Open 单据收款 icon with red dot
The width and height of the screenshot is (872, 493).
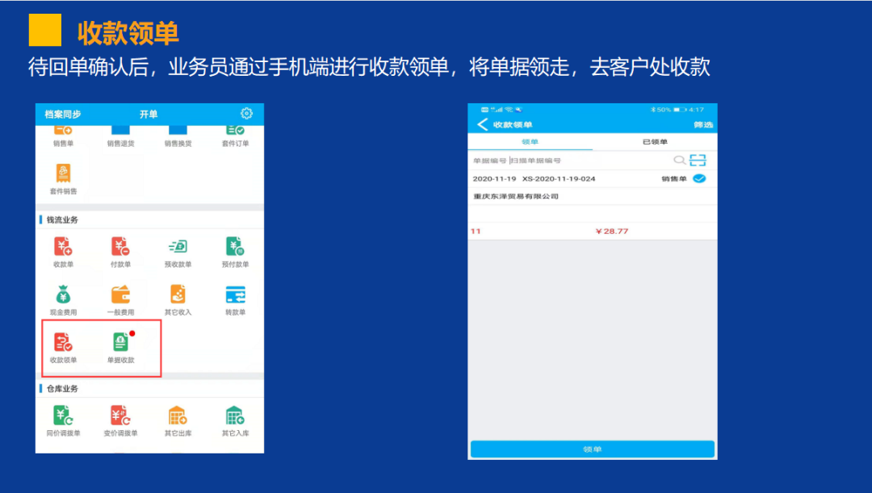coord(121,342)
